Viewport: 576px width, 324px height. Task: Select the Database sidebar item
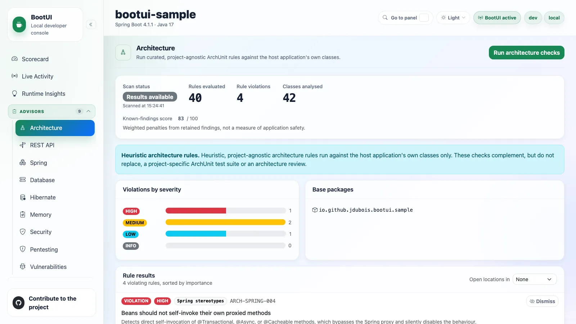click(55, 180)
